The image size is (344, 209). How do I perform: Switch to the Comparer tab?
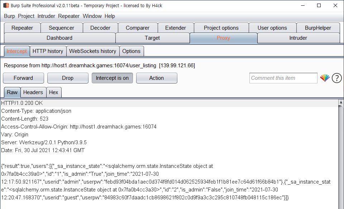(x=138, y=28)
